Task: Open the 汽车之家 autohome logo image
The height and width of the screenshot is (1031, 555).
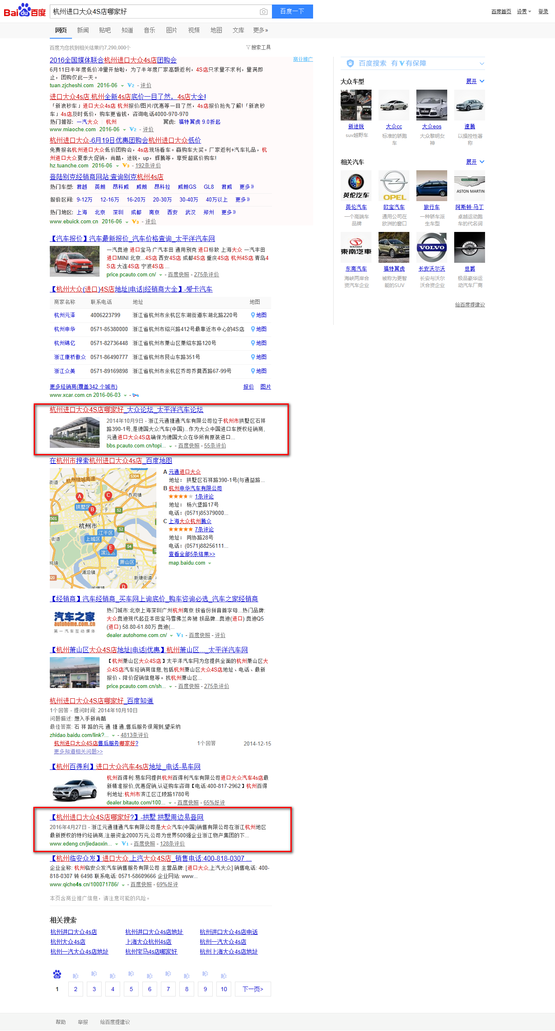Action: point(74,622)
